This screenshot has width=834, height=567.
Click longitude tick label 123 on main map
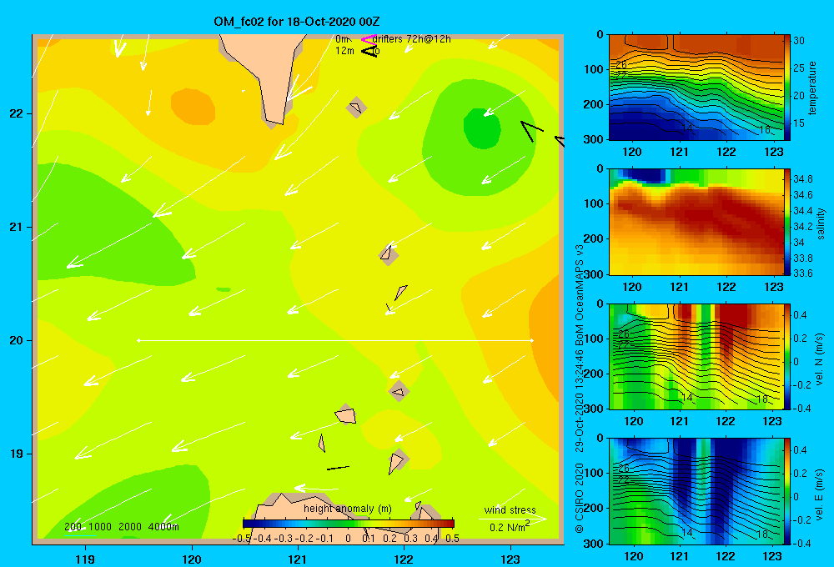pyautogui.click(x=510, y=559)
